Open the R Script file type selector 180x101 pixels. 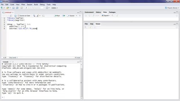78,58
